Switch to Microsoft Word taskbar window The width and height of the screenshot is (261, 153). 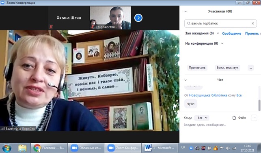pyautogui.click(x=160, y=148)
